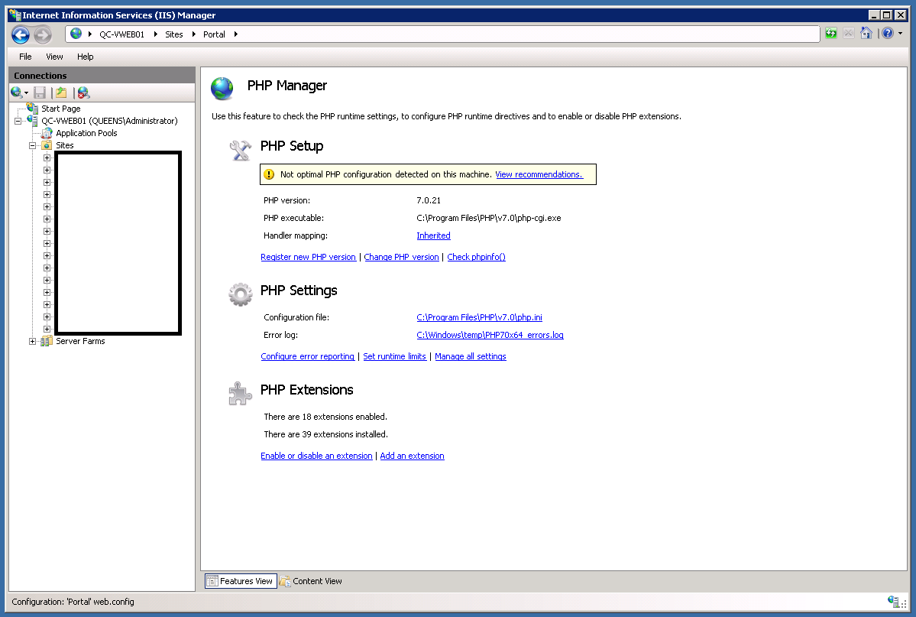Image resolution: width=916 pixels, height=617 pixels.
Task: Select Application Pools in the tree
Action: tap(86, 133)
